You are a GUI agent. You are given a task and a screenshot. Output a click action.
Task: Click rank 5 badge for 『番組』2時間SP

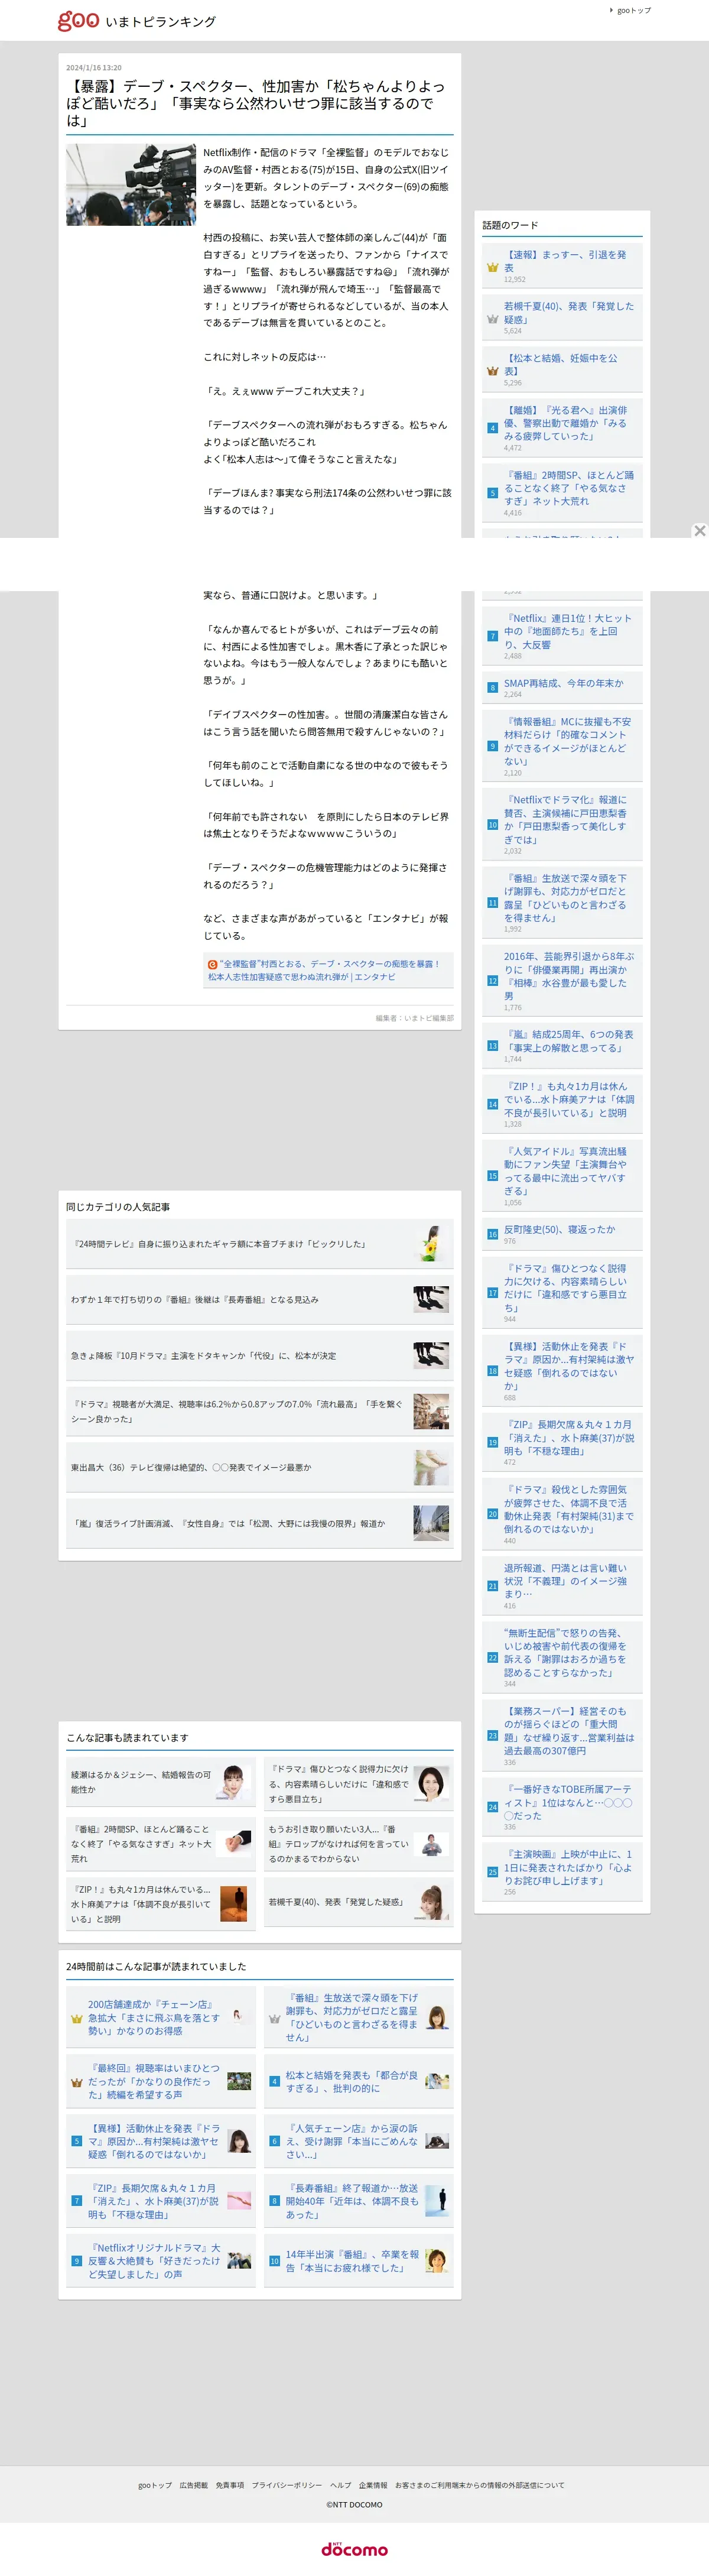[x=492, y=493]
